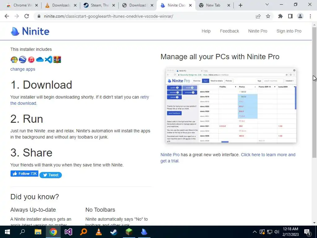Open the Ninite Pro header link
Screen dimensions: 317x238
point(258,31)
